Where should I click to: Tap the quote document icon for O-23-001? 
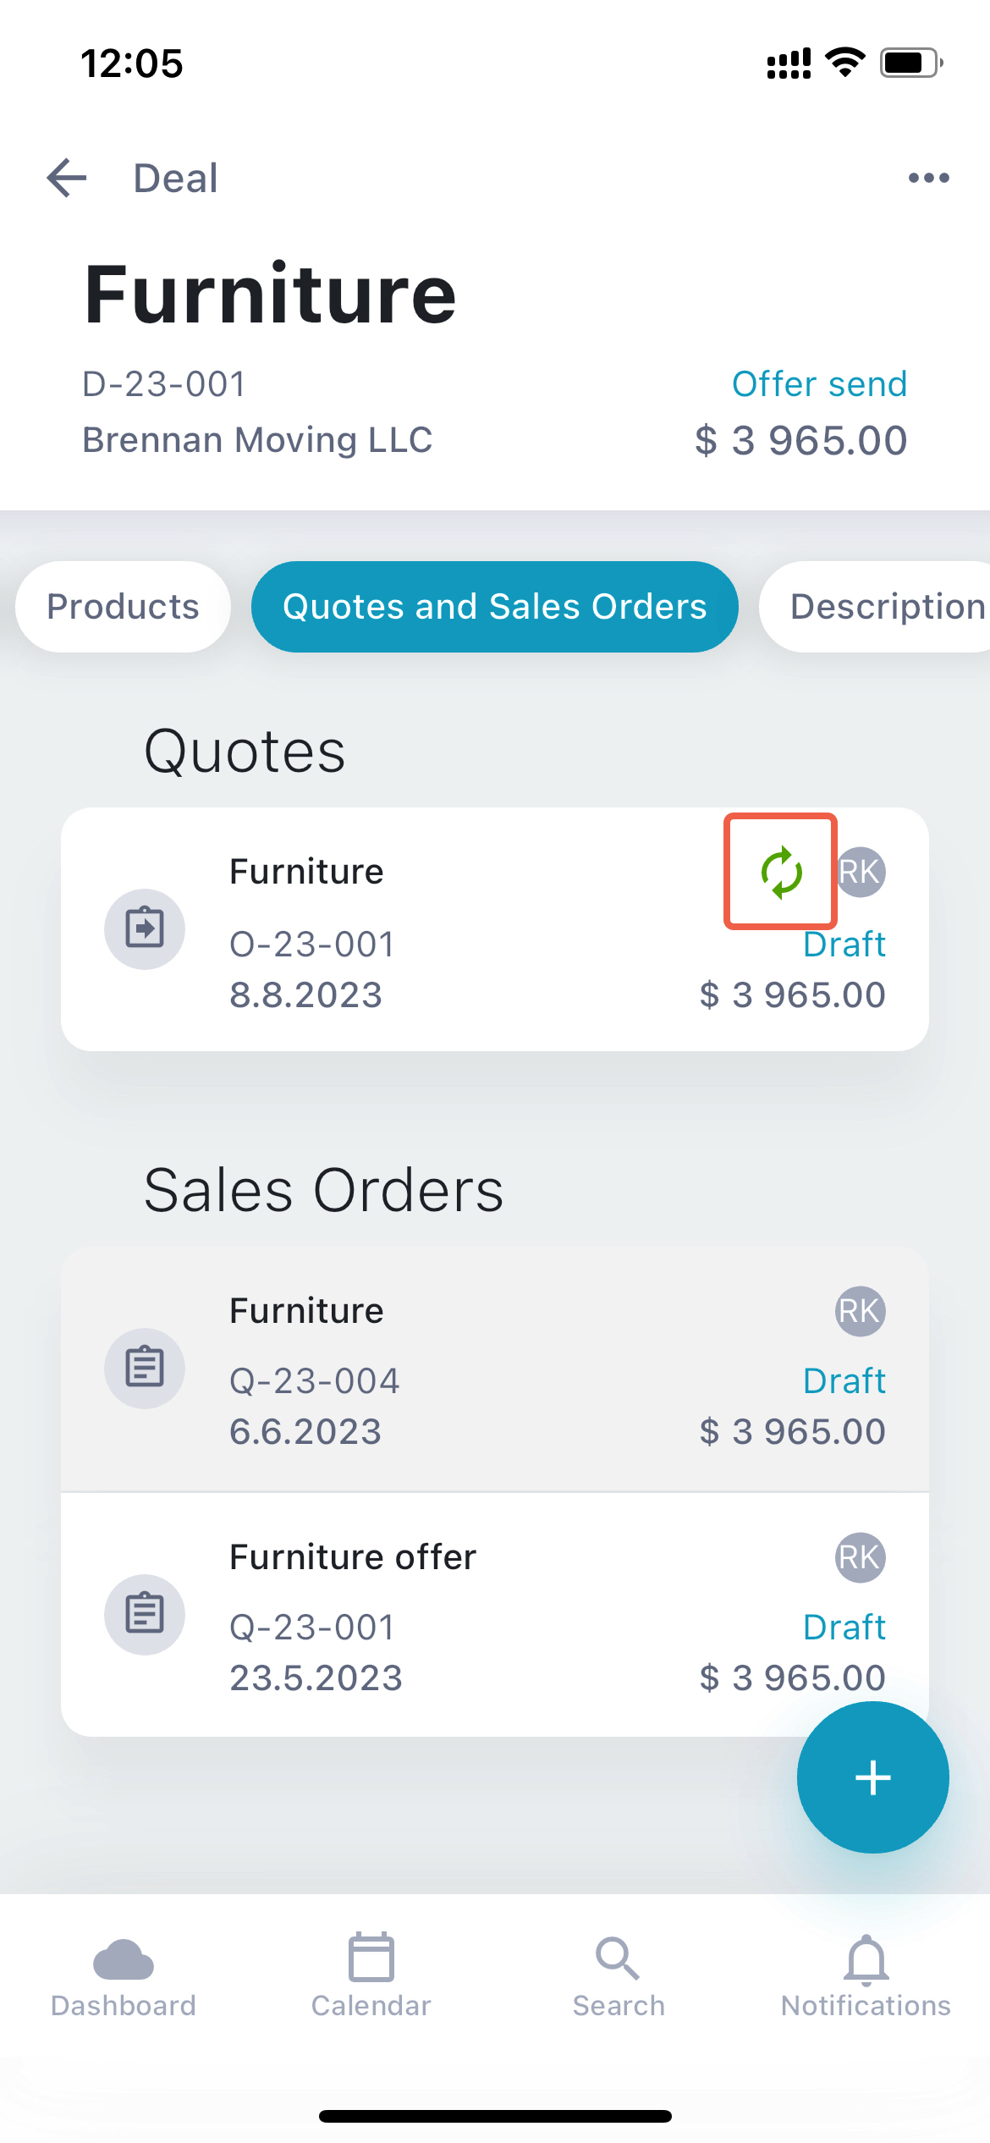point(145,928)
